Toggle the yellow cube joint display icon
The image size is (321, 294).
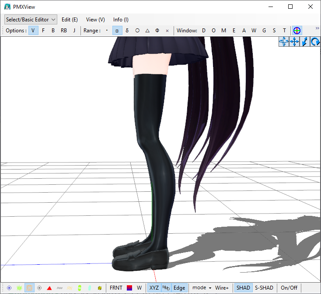click(x=100, y=288)
